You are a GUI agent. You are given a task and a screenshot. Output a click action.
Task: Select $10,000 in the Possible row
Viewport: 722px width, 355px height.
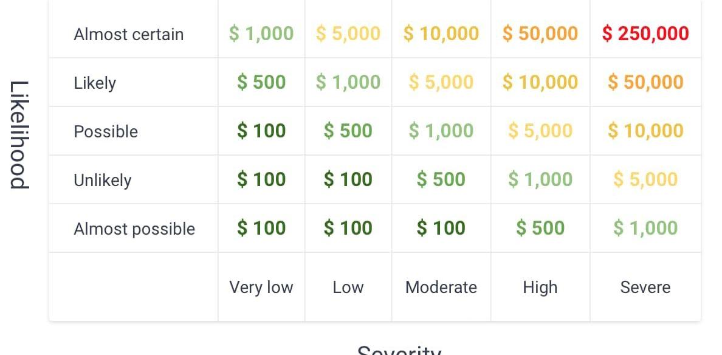point(645,131)
